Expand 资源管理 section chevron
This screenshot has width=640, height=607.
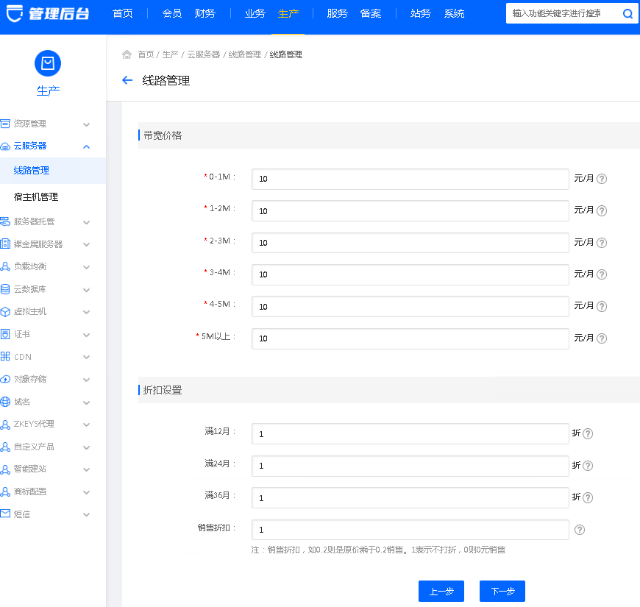click(87, 124)
